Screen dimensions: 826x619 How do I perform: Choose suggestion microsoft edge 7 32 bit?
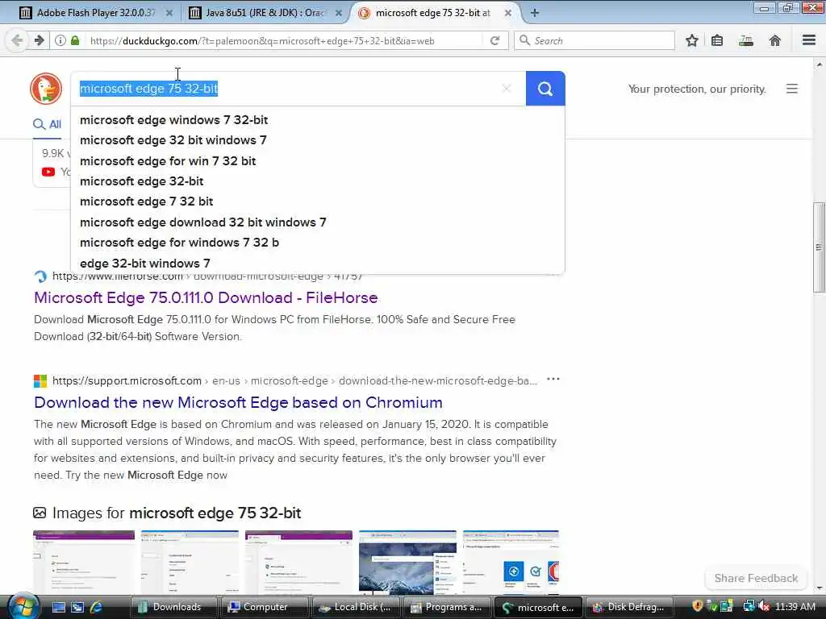(x=318, y=201)
